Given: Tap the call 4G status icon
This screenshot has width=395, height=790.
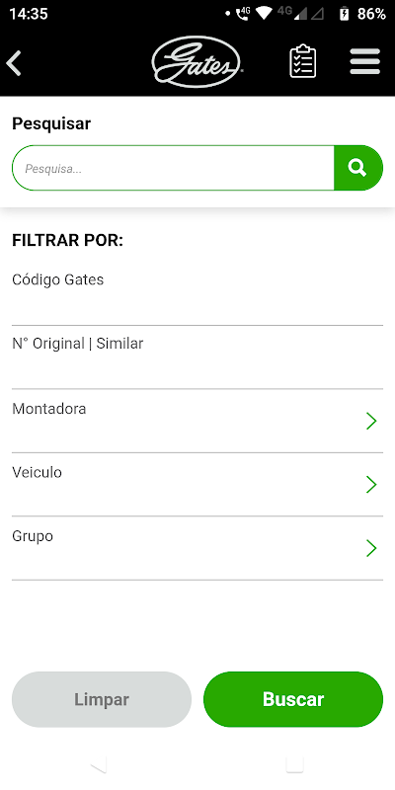Looking at the screenshot, I should coord(242,14).
